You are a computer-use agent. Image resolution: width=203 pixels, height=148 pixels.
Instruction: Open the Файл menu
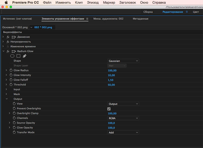click(47, 3)
